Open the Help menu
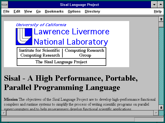 [x=158, y=11]
